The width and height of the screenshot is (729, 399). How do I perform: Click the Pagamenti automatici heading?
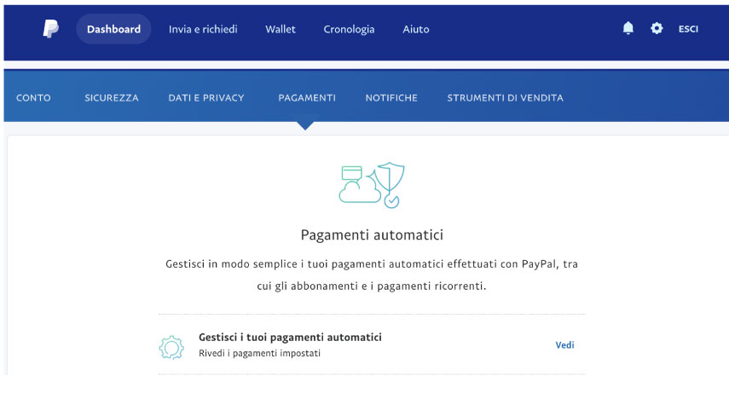tap(372, 234)
